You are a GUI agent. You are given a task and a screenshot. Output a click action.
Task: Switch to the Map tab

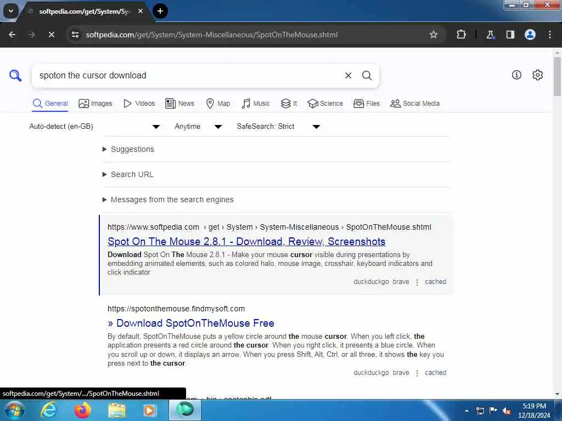coord(218,104)
